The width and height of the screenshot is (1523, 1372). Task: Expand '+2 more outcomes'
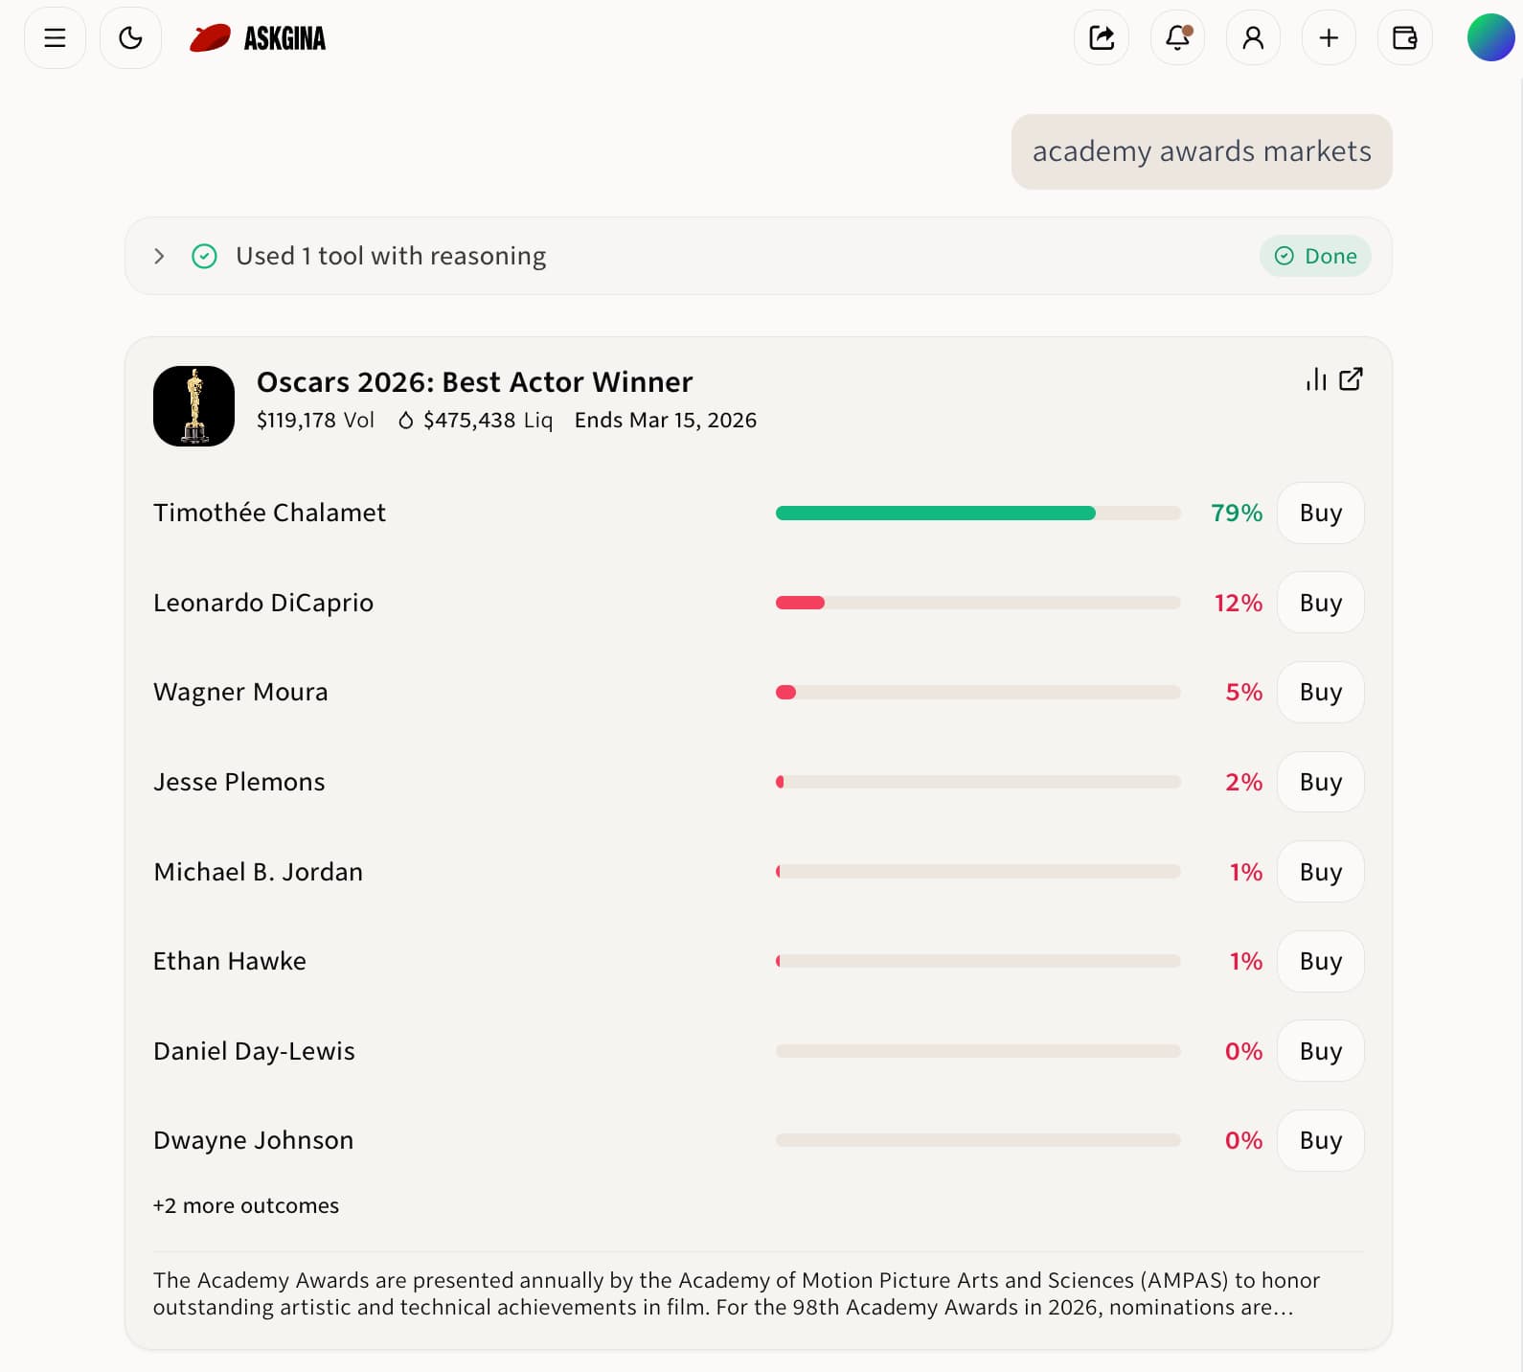click(246, 1205)
